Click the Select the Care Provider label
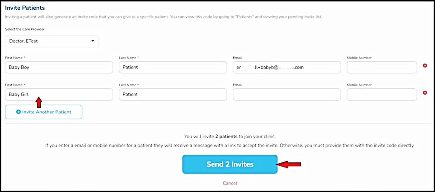Screen dimensions: 435x192 pos(25,29)
